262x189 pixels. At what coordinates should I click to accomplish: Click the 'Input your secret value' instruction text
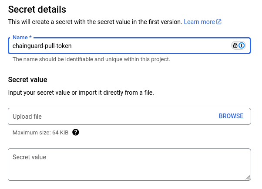[x=81, y=93]
